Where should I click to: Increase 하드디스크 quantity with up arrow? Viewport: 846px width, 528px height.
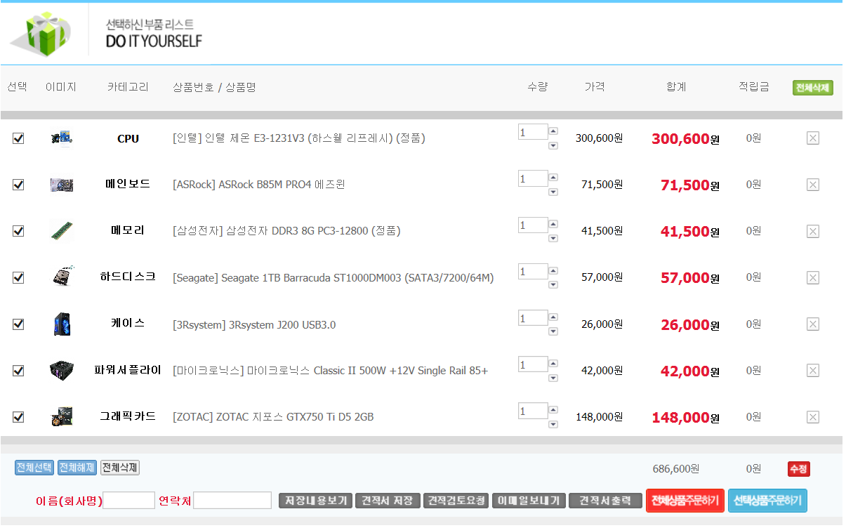coord(553,270)
